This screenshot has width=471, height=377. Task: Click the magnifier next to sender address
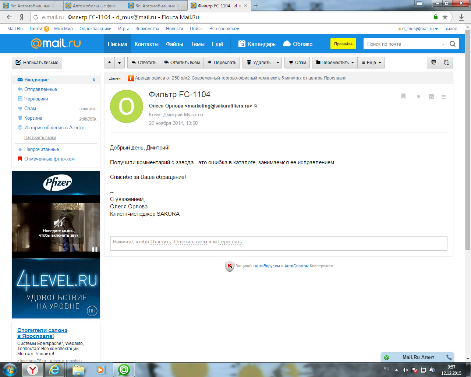tap(256, 106)
